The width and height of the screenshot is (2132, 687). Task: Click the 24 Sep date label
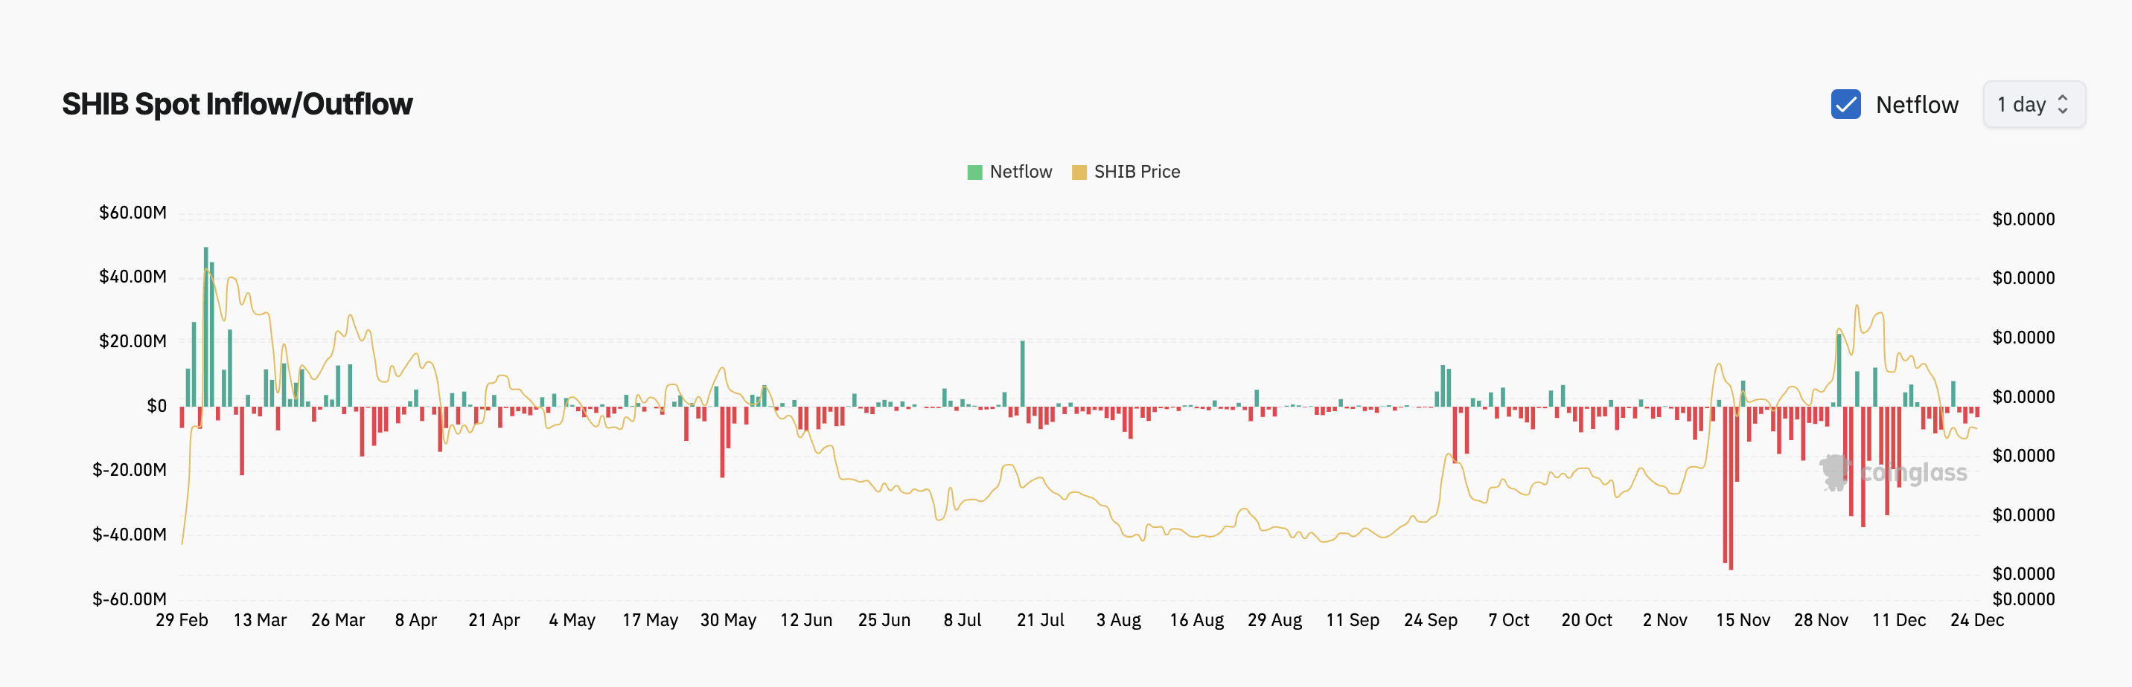[1429, 620]
